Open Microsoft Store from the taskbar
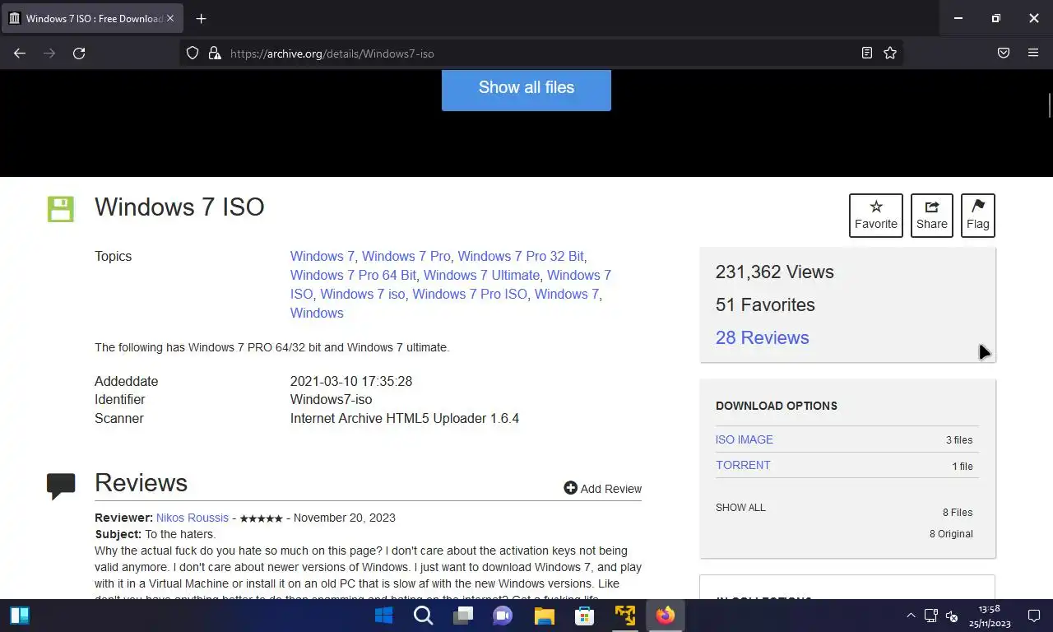 click(x=585, y=616)
